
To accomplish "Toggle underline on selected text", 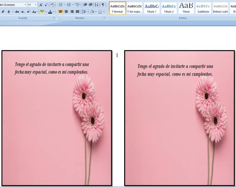I will 9,11.
